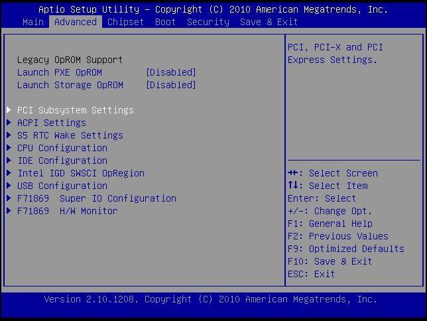The width and height of the screenshot is (427, 321).
Task: Click the arrow beside CPU Configuration
Action: click(x=9, y=148)
